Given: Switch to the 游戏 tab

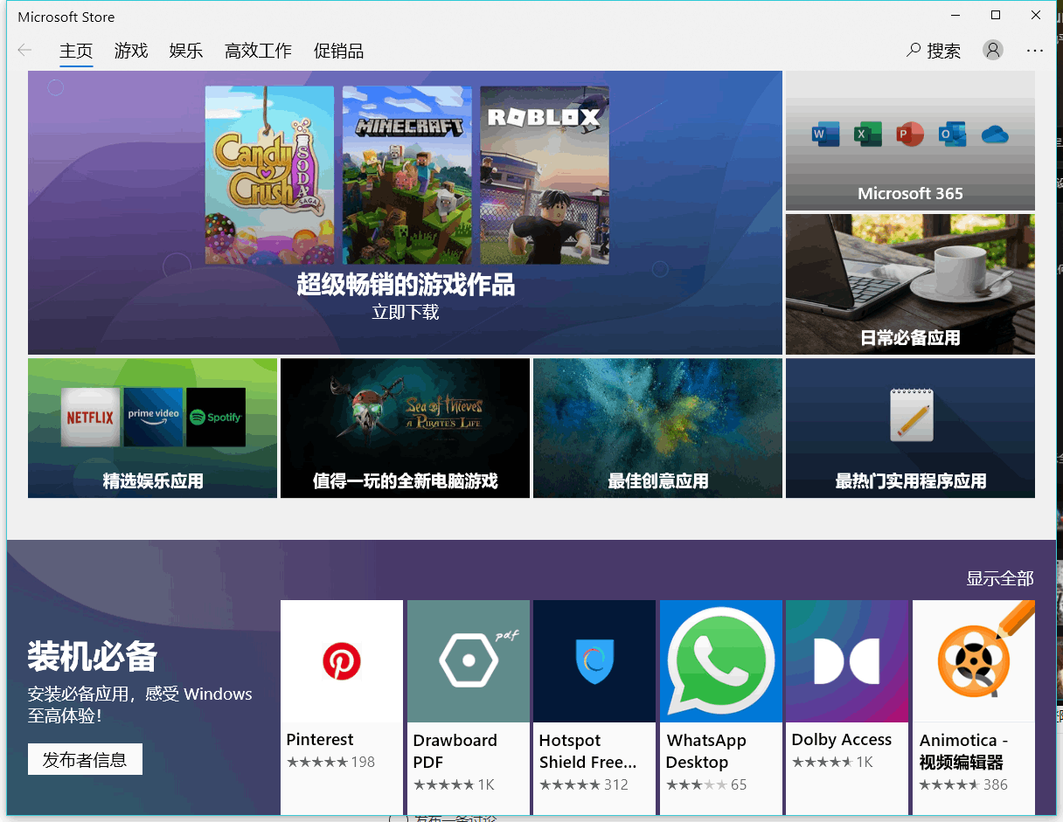Looking at the screenshot, I should pyautogui.click(x=131, y=51).
